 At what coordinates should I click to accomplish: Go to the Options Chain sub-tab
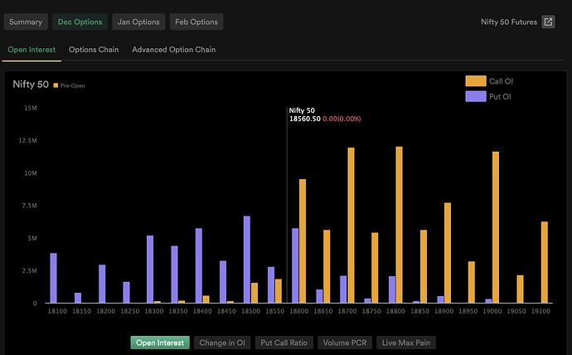pos(94,50)
